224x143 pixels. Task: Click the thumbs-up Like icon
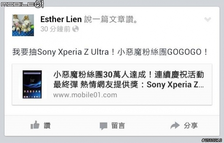tap(35, 125)
